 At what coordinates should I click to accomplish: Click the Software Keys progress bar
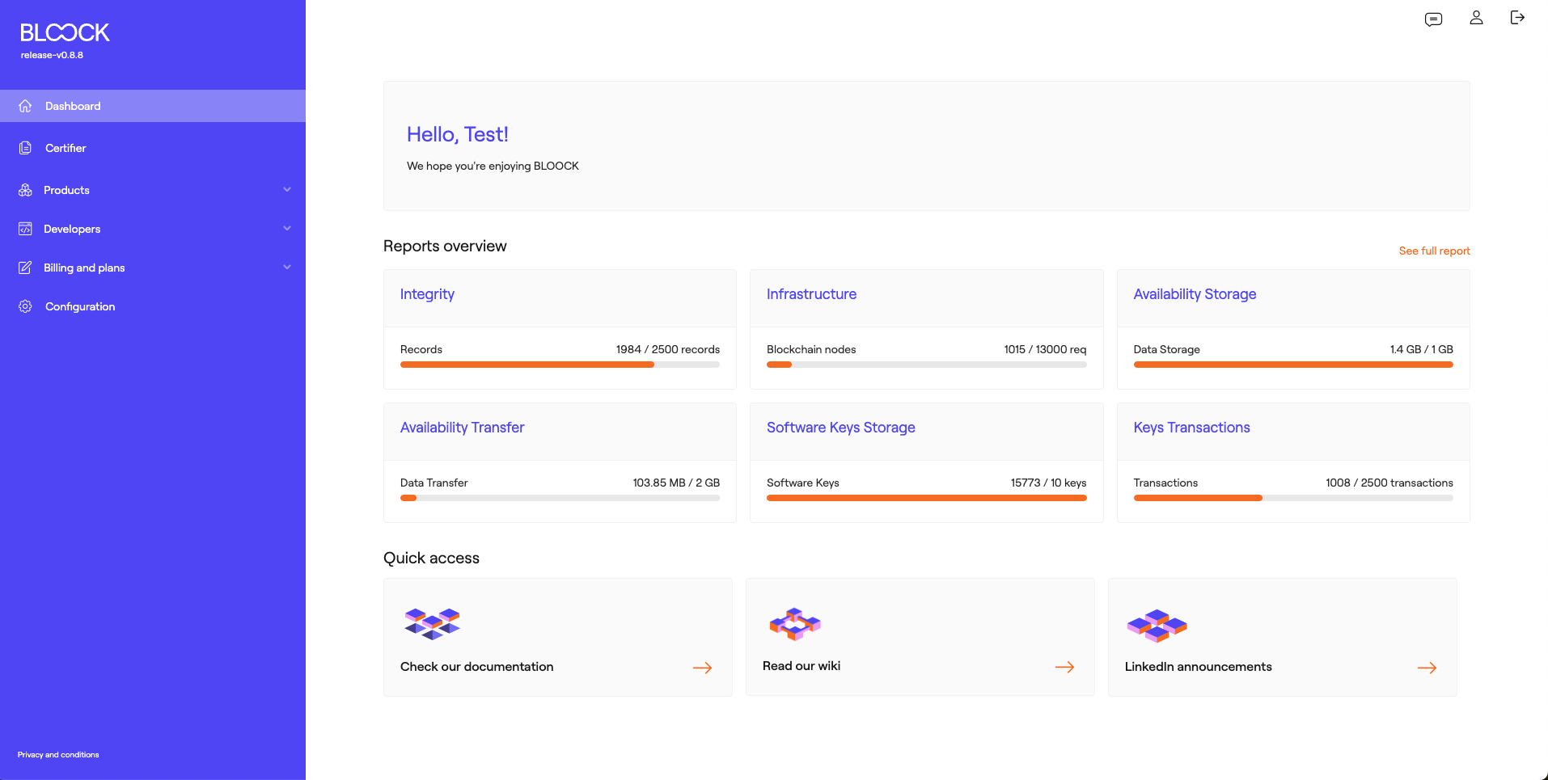(x=926, y=498)
